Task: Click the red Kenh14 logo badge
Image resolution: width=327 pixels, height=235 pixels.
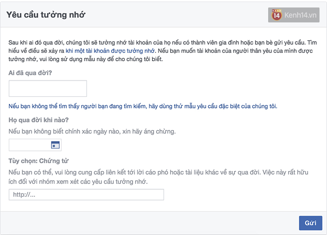Action: (x=277, y=15)
